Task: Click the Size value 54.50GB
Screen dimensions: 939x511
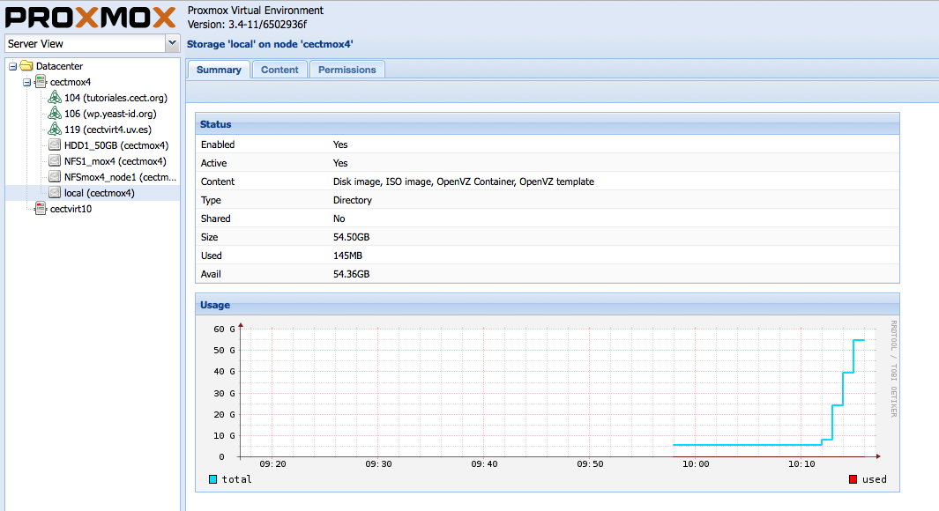Action: tap(351, 237)
